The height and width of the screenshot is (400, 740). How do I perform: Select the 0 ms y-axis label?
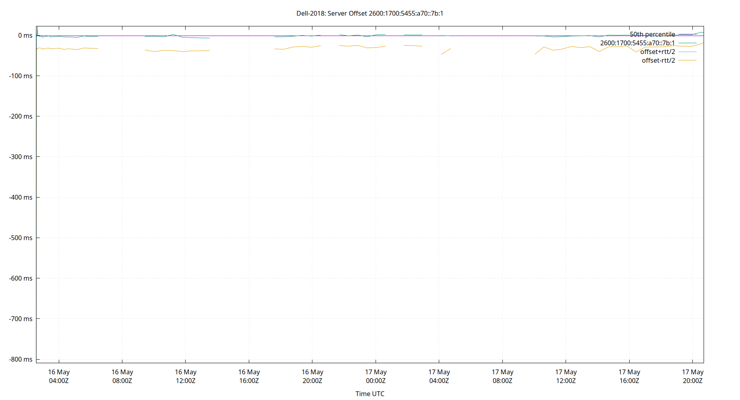click(x=25, y=35)
